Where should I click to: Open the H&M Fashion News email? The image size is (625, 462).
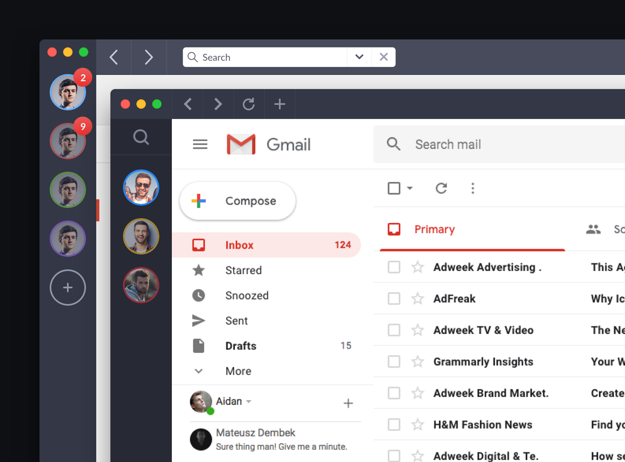tap(499, 424)
